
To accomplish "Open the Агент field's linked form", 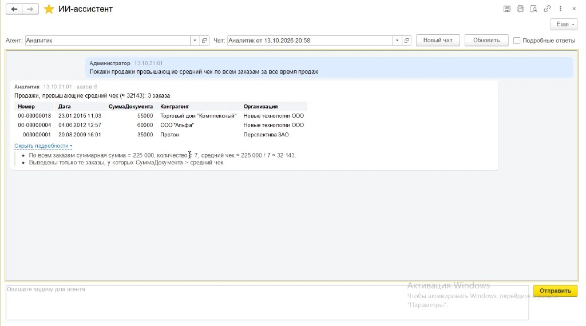I will 204,41.
